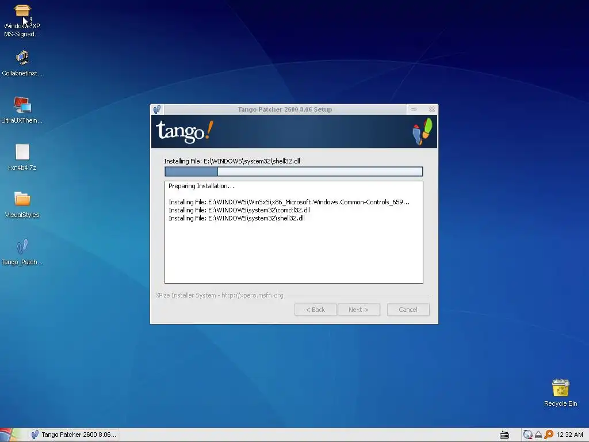
Task: Click the WinSxS Common-Controls log line
Action: click(289, 202)
